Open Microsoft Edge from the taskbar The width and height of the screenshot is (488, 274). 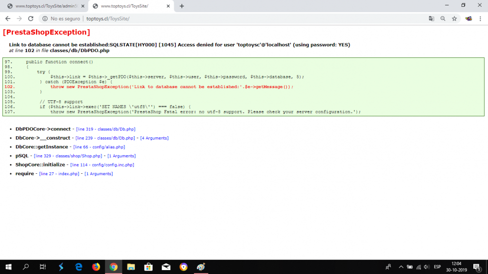tap(79, 267)
